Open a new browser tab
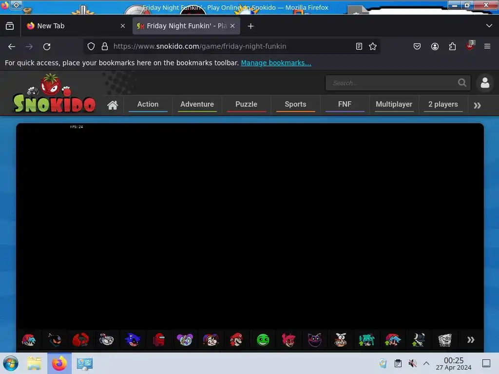This screenshot has height=374, width=499. tap(251, 26)
